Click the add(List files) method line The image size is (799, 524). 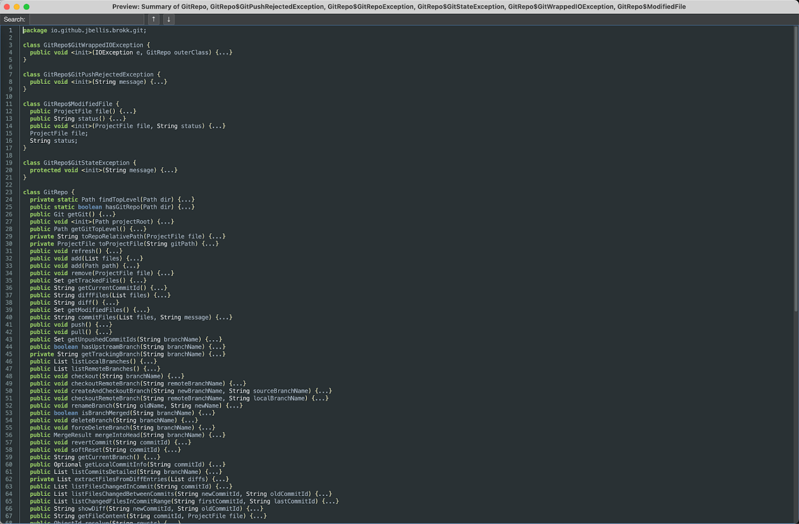click(x=87, y=258)
